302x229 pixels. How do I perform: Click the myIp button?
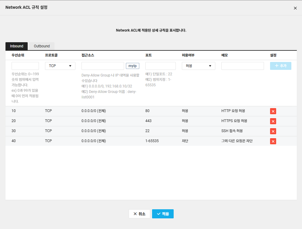pos(133,66)
